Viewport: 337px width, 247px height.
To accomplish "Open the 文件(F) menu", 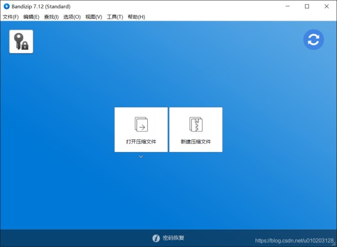I will tap(11, 17).
